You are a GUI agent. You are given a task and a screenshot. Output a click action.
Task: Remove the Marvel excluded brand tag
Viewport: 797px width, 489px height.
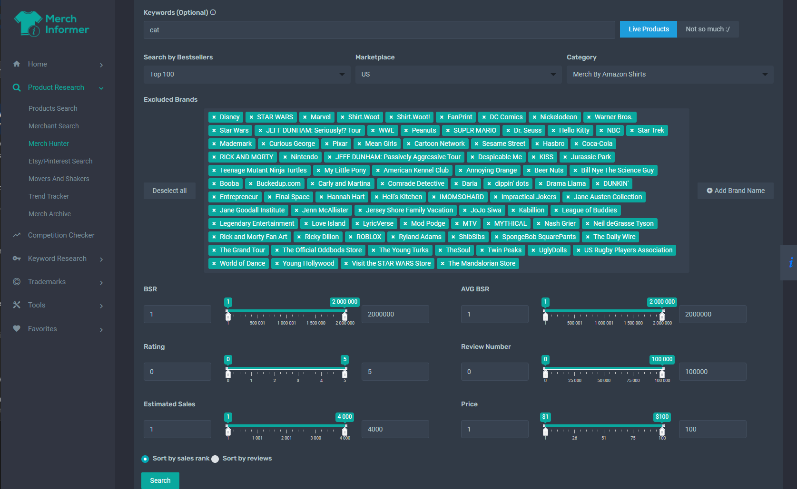click(x=305, y=117)
